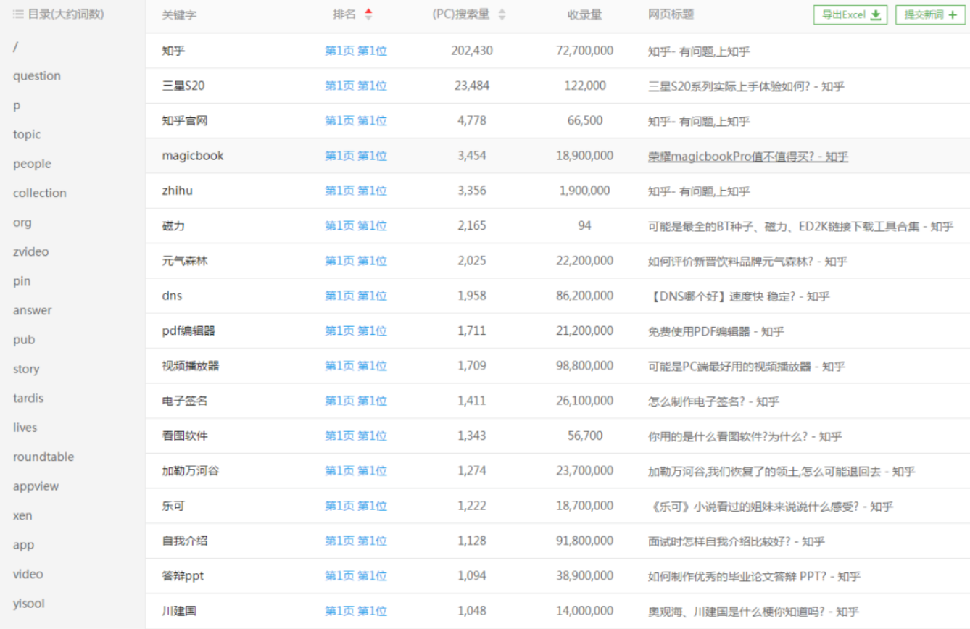Viewport: 970px width, 629px height.
Task: Select the 'p' directory
Action: (x=17, y=106)
